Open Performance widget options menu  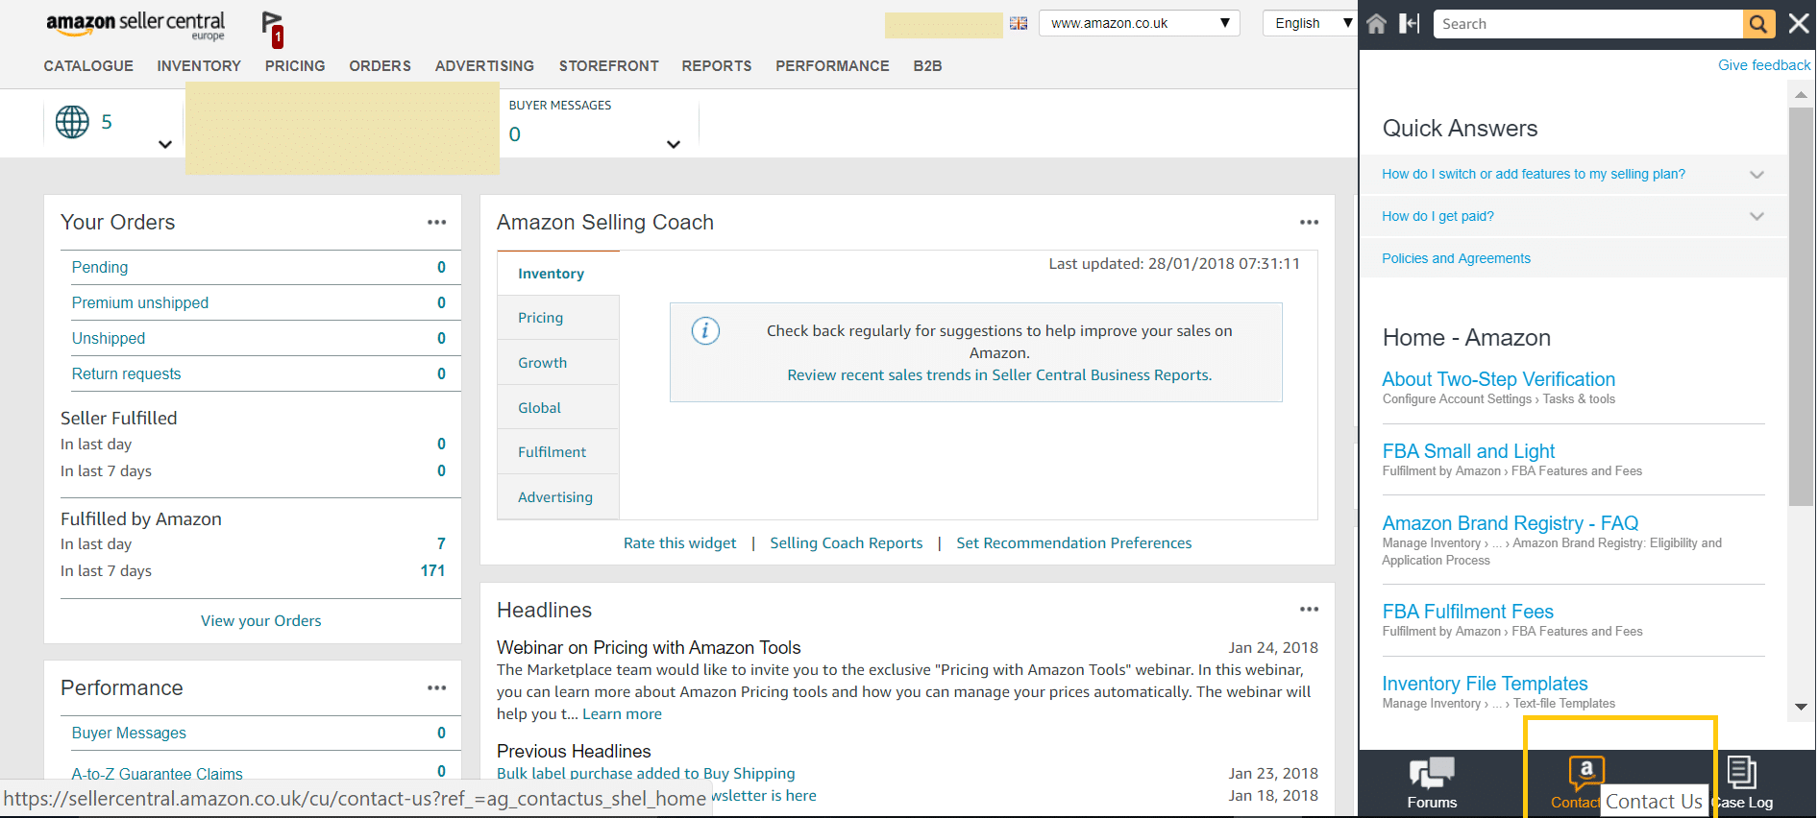tap(437, 687)
